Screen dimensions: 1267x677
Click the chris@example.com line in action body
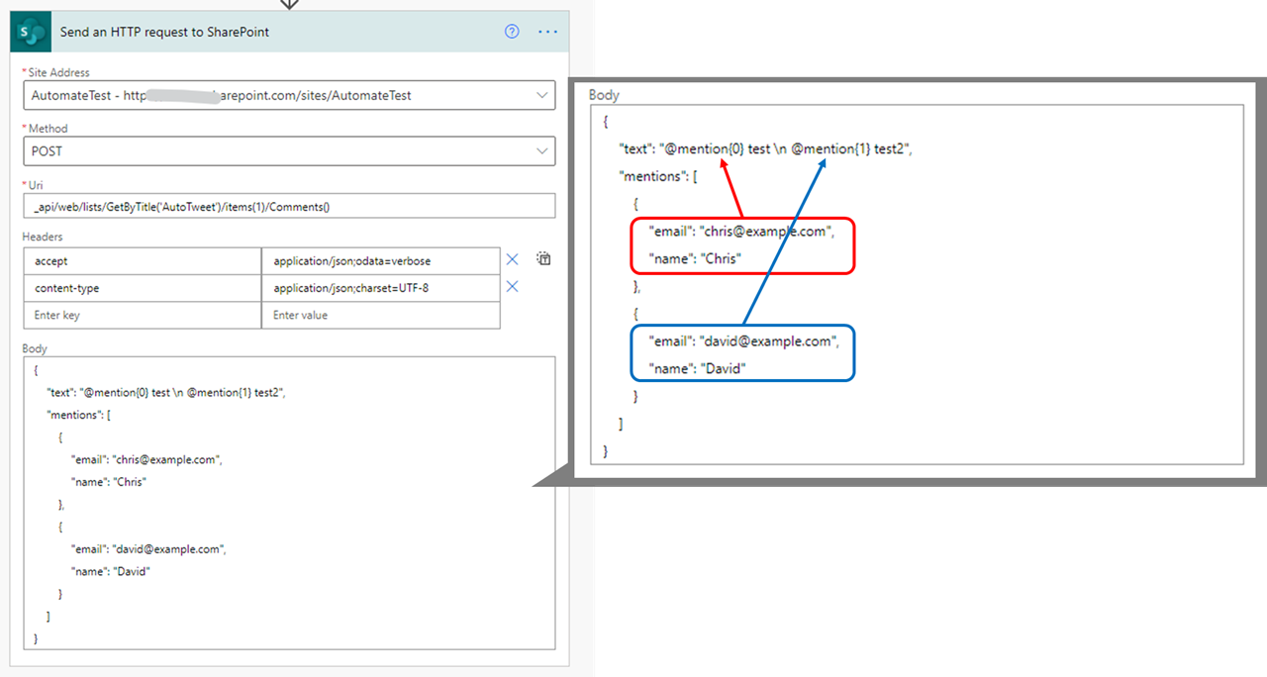[146, 460]
